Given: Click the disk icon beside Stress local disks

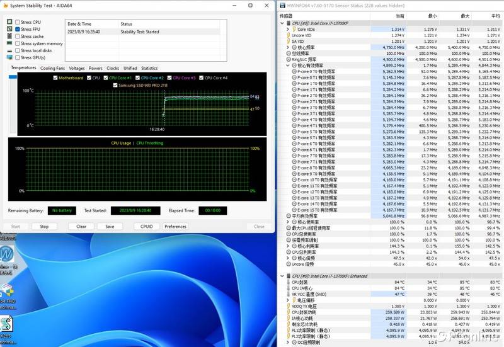Looking at the screenshot, I should 9,51.
